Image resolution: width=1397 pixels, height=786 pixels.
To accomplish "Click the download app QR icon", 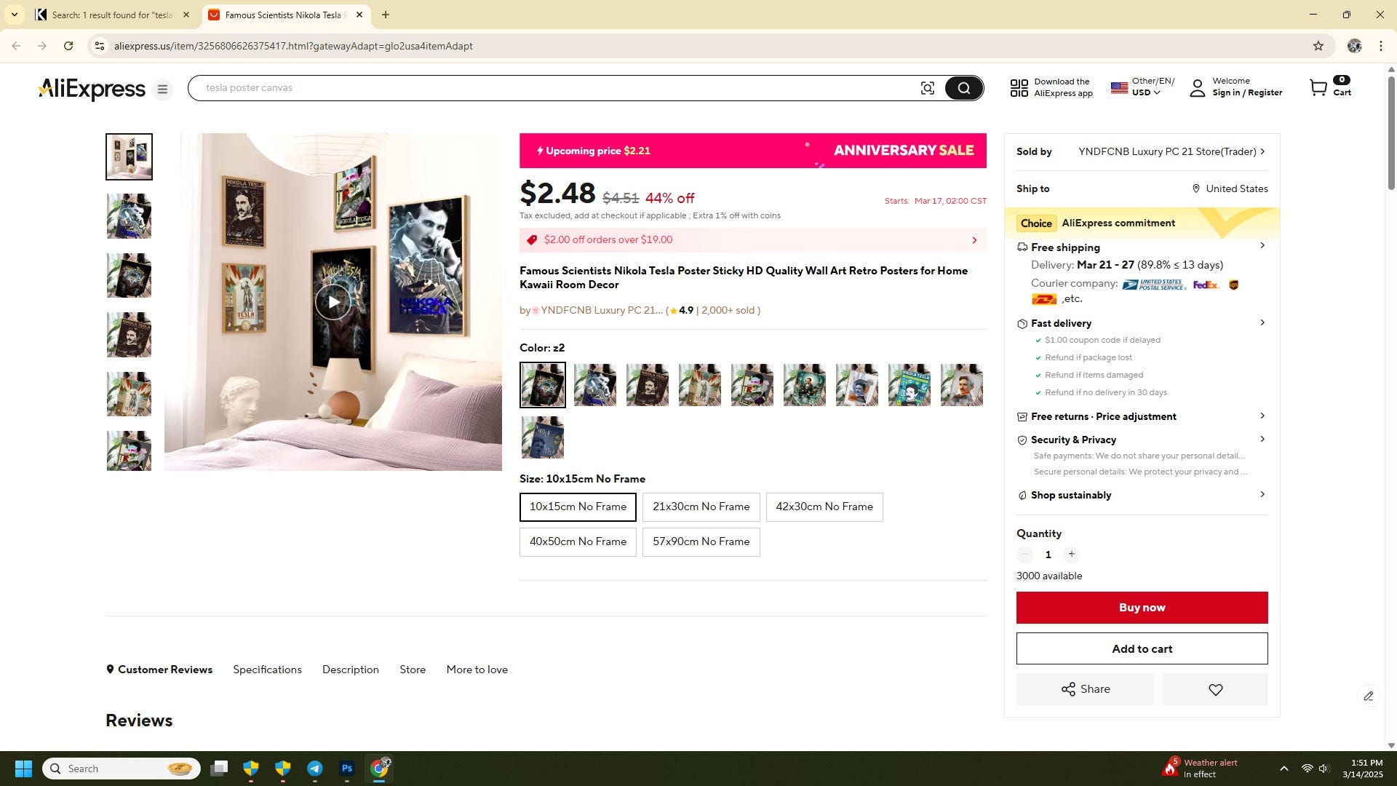I will 1019,88.
